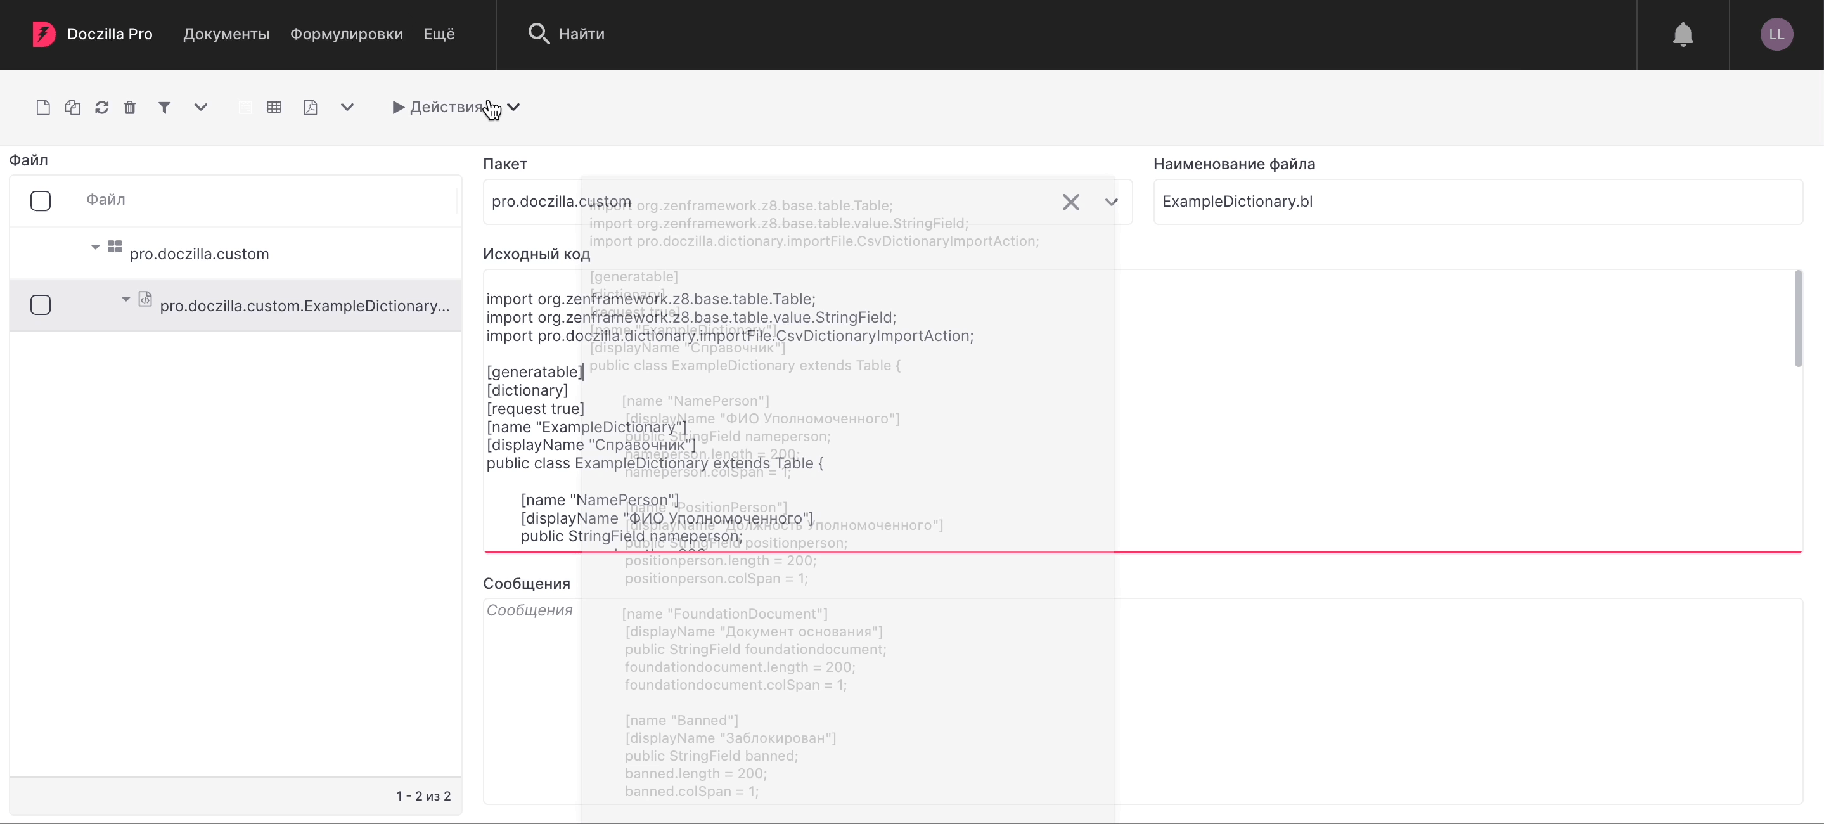Open the dropdown arrow next to filter icon
Viewport: 1824px width, 824px height.
[200, 107]
